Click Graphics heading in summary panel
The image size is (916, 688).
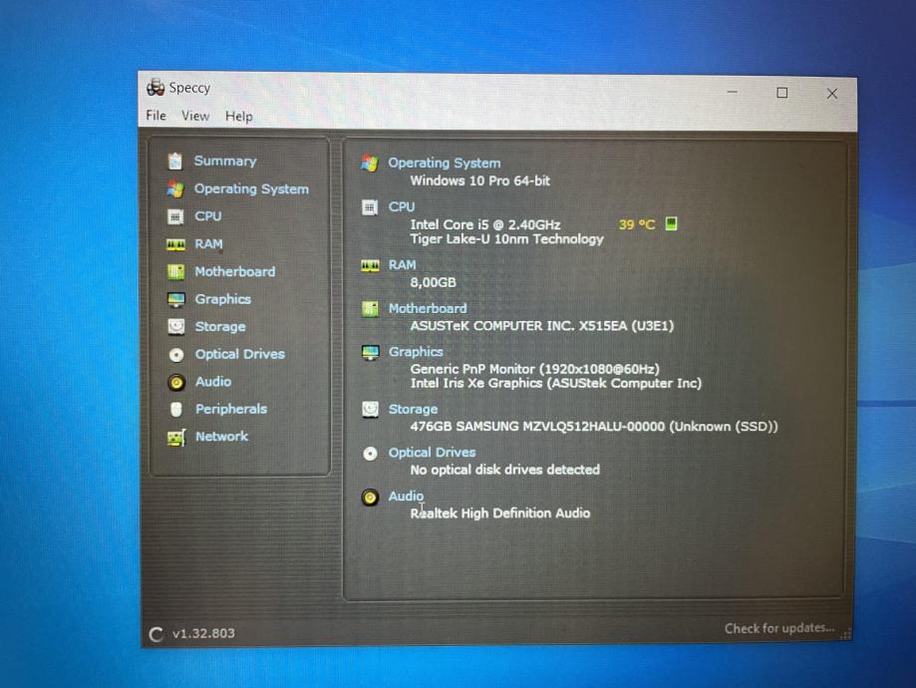416,352
